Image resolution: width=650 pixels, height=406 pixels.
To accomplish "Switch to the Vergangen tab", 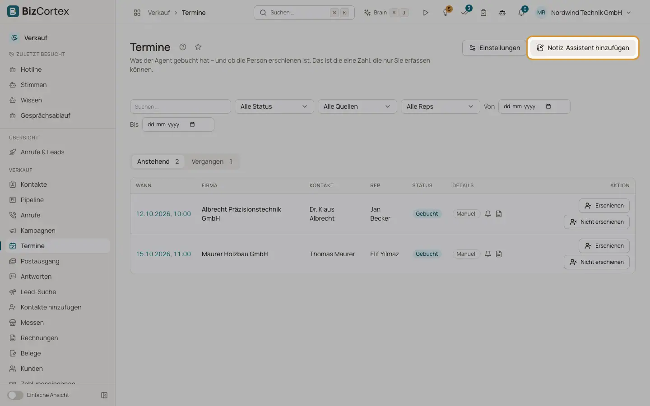I will [212, 161].
